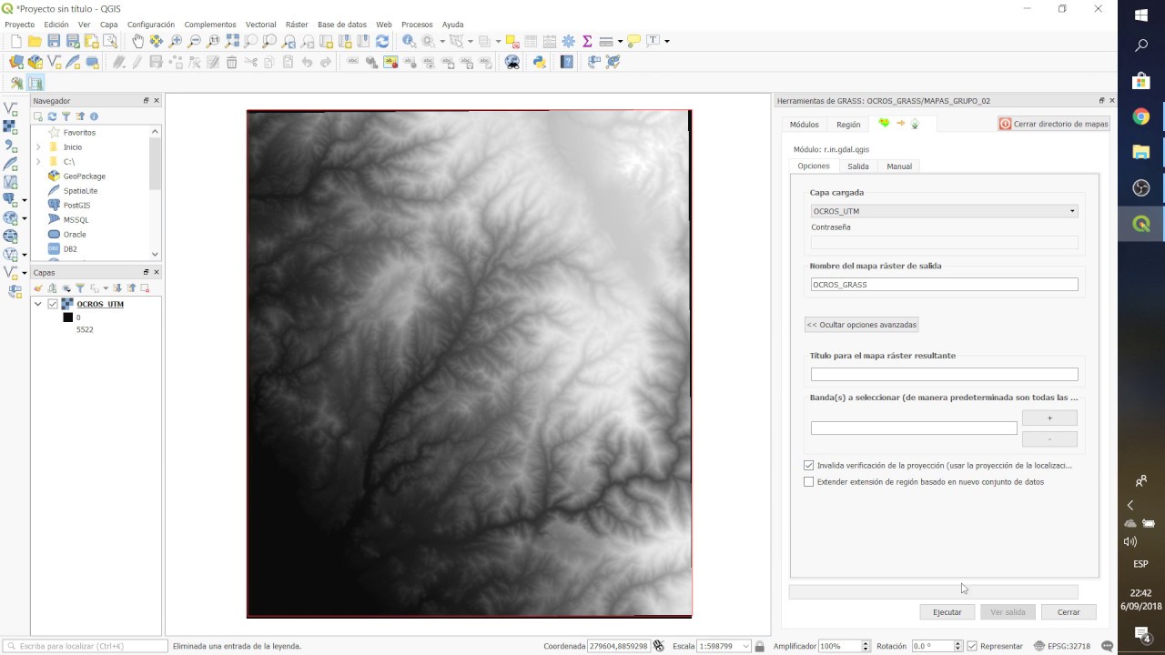Click the Título para el mapa ráster field
The image size is (1165, 655).
944,375
